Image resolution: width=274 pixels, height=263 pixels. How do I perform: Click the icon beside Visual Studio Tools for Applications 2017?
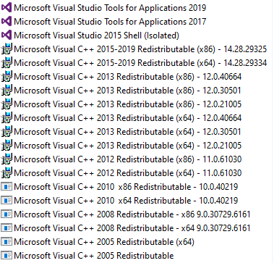click(x=7, y=22)
